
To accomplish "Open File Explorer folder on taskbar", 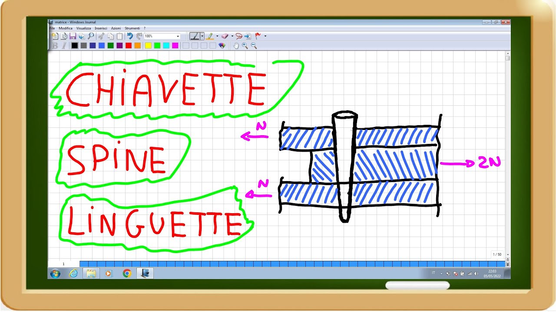I will [x=91, y=273].
